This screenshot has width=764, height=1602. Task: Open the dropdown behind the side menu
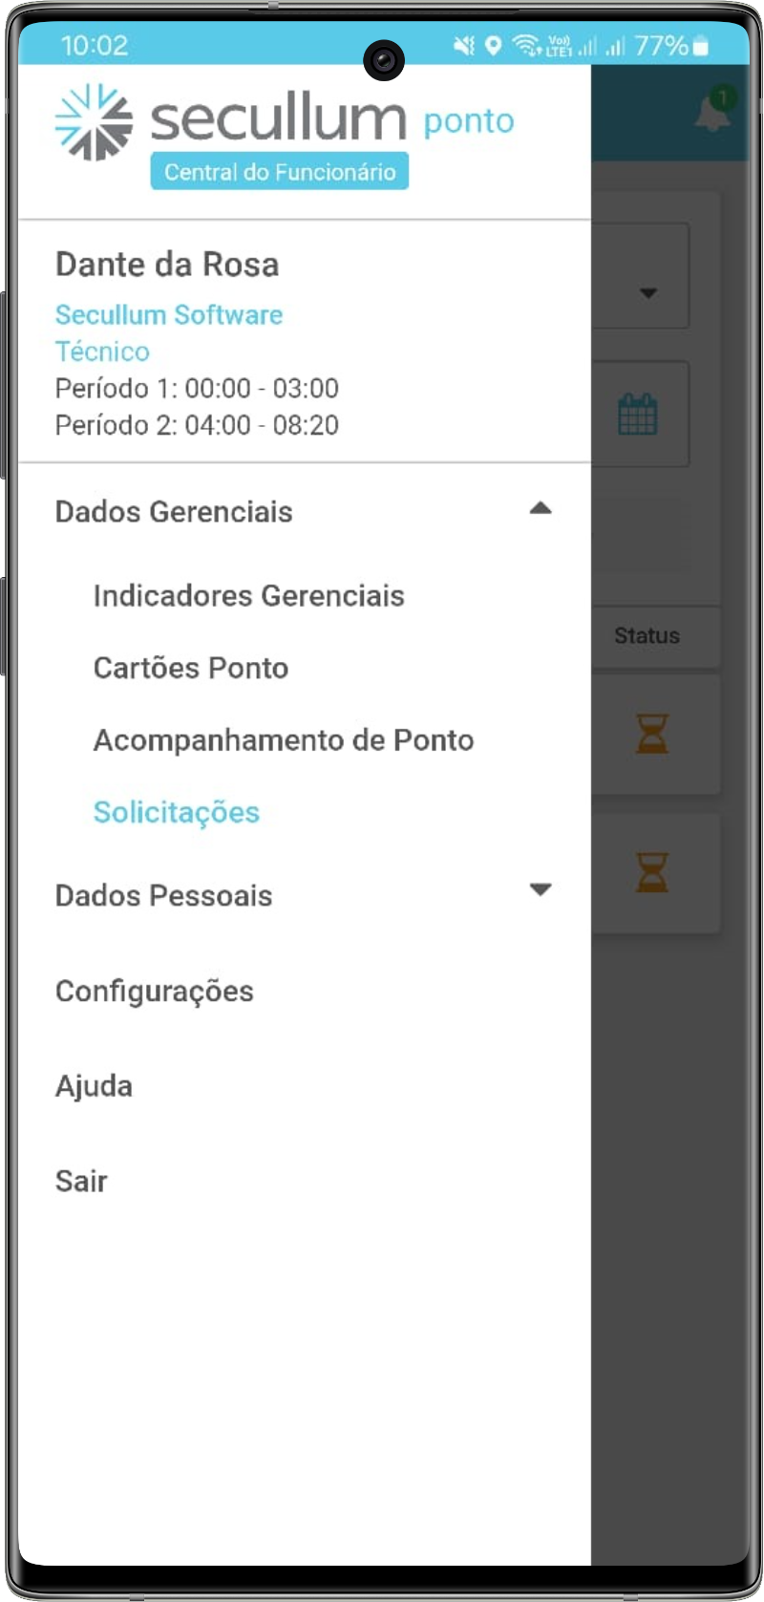647,292
